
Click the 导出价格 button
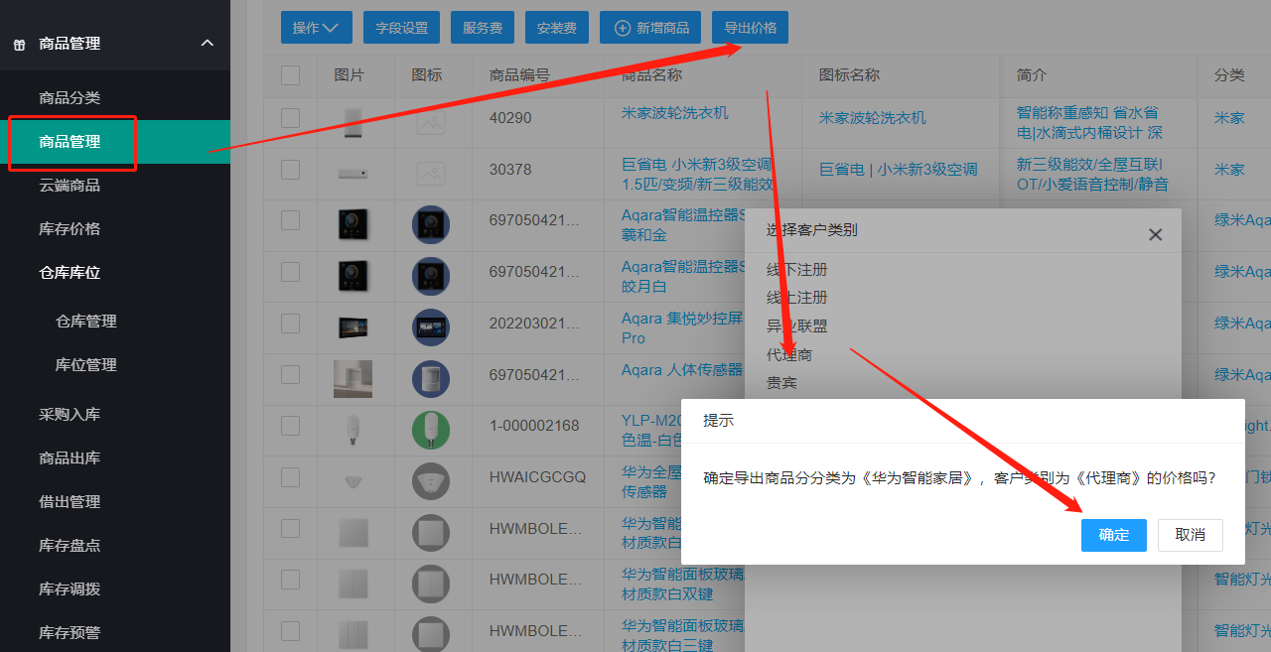tap(750, 28)
